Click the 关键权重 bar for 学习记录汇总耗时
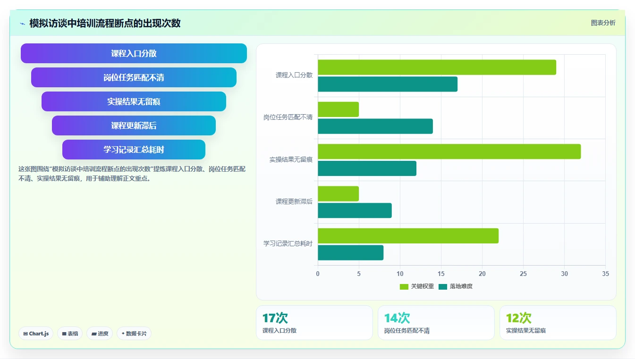The width and height of the screenshot is (635, 359). click(x=408, y=236)
